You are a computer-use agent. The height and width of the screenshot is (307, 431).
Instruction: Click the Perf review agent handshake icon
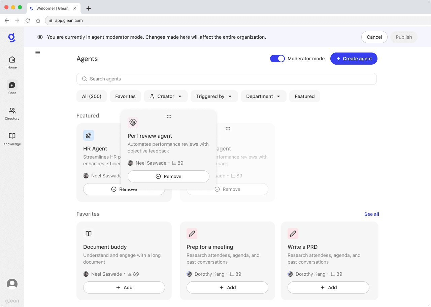(133, 123)
